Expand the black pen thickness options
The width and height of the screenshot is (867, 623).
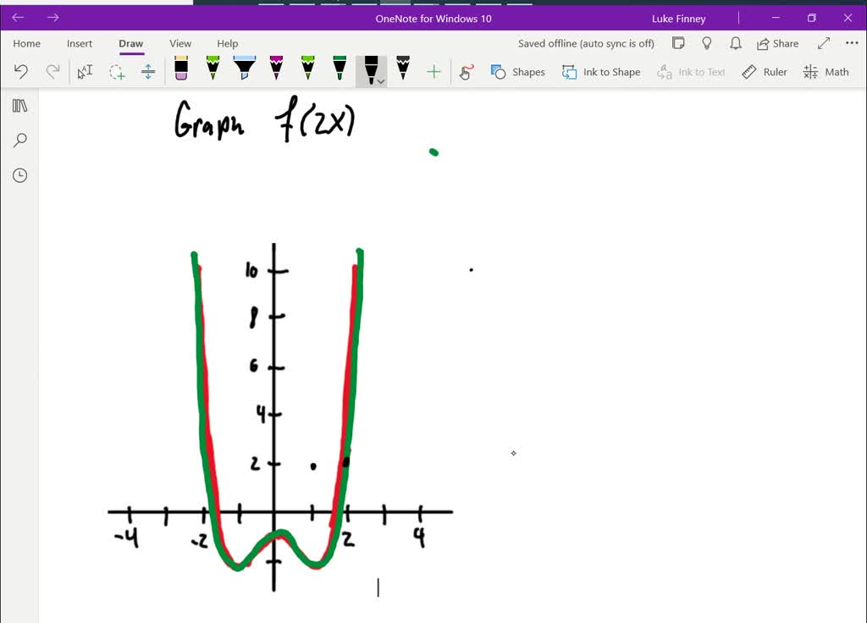(x=380, y=82)
